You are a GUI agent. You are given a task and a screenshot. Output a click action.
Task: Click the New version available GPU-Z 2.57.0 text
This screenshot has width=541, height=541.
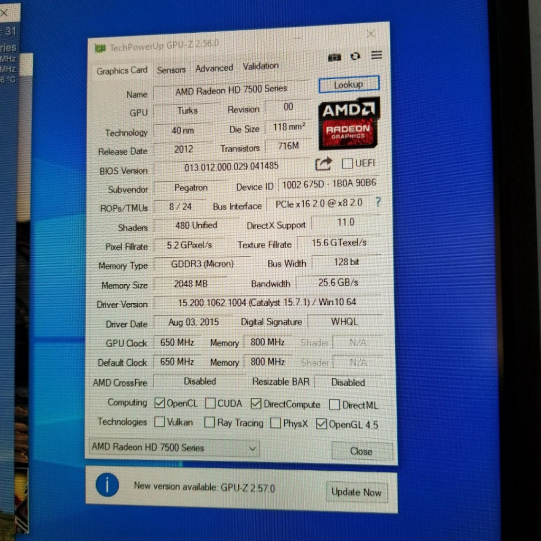[204, 487]
